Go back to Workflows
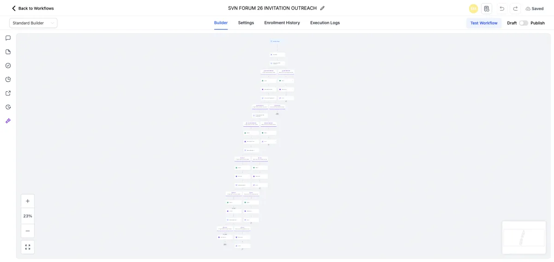The height and width of the screenshot is (262, 554). tap(33, 8)
